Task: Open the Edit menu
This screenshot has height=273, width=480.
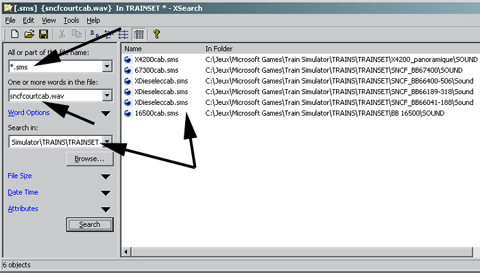Action: (28, 21)
